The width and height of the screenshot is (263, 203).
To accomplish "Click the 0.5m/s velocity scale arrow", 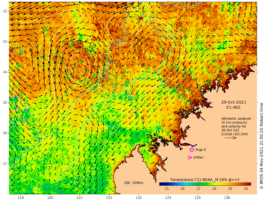I will tap(231, 138).
